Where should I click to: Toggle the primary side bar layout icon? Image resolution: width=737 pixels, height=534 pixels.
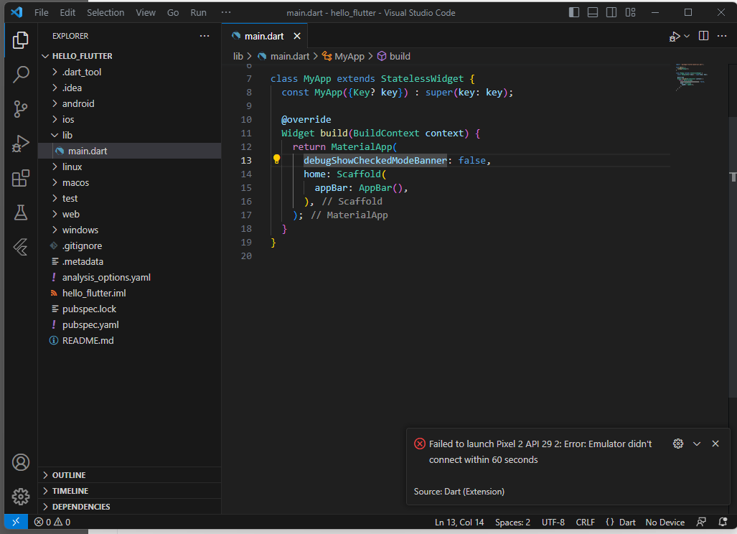(x=574, y=12)
